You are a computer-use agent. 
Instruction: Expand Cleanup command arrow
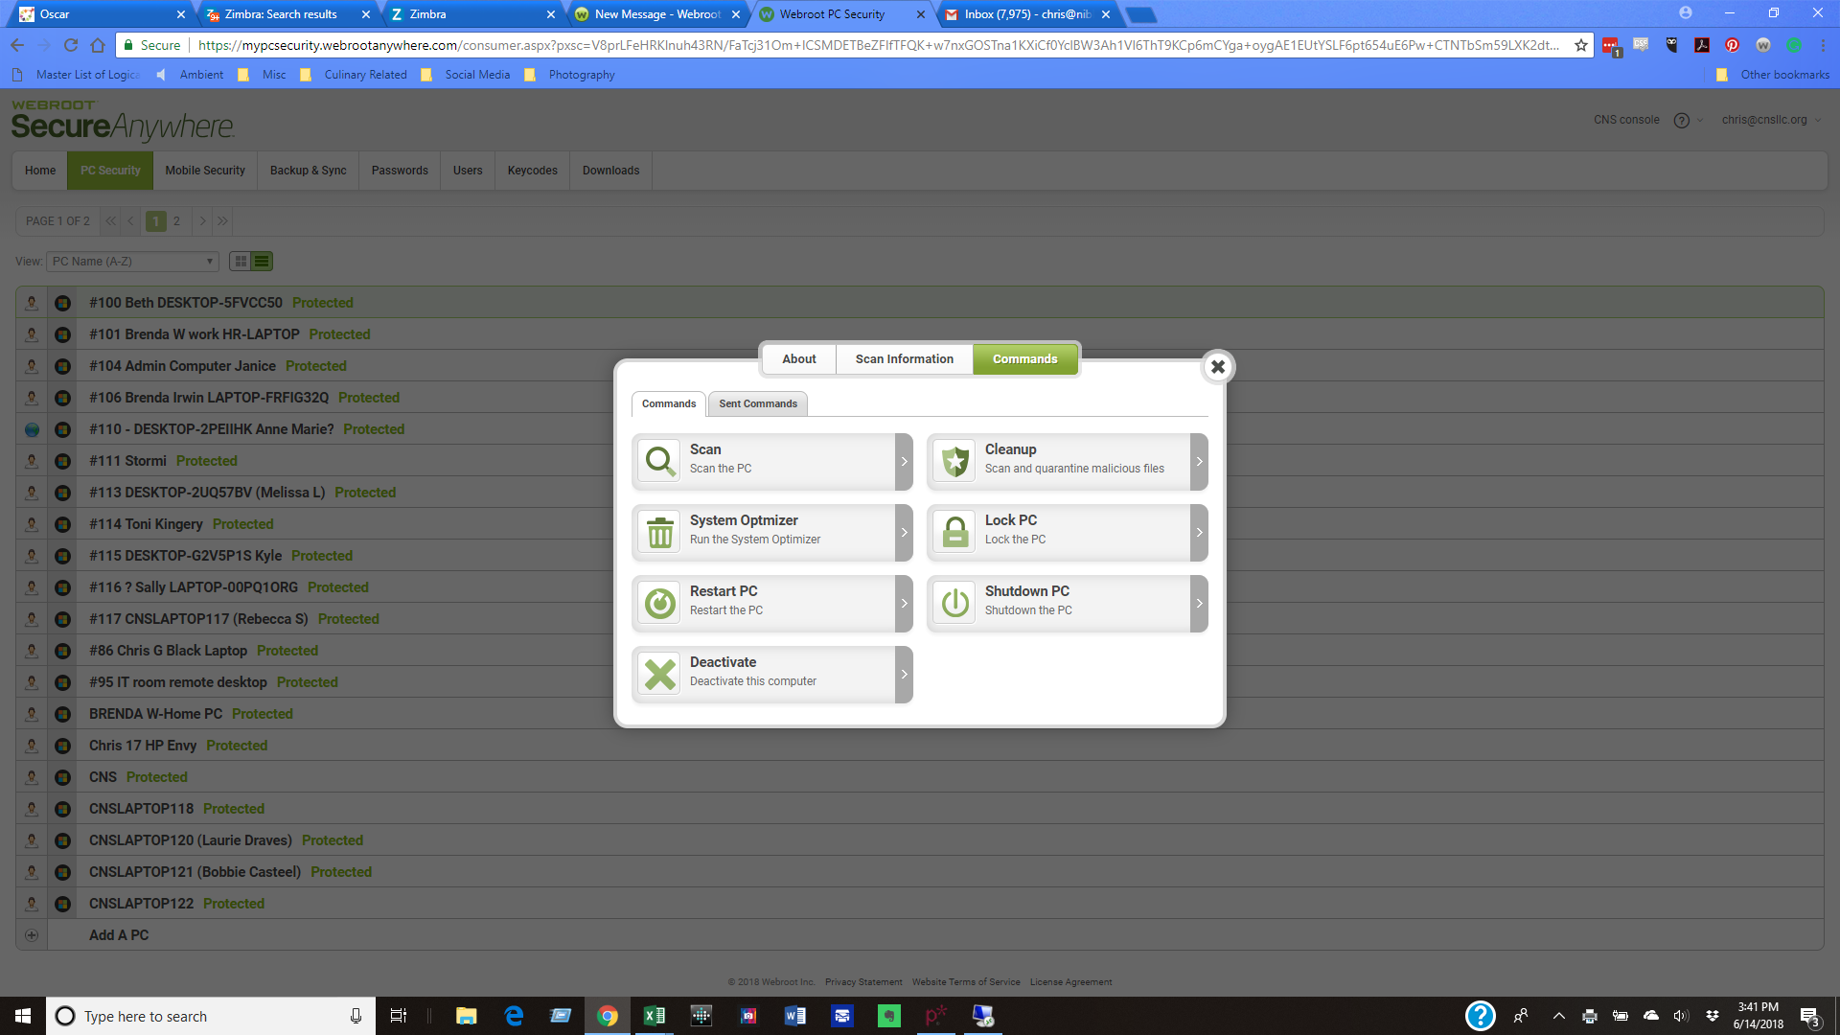[1199, 462]
